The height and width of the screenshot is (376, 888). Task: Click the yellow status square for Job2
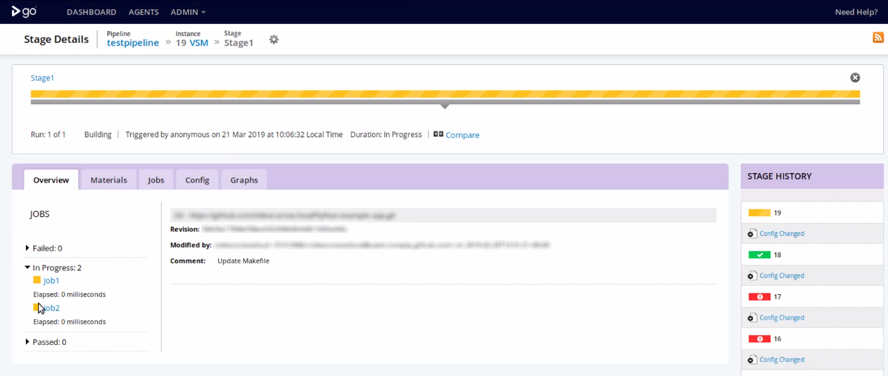(x=37, y=308)
